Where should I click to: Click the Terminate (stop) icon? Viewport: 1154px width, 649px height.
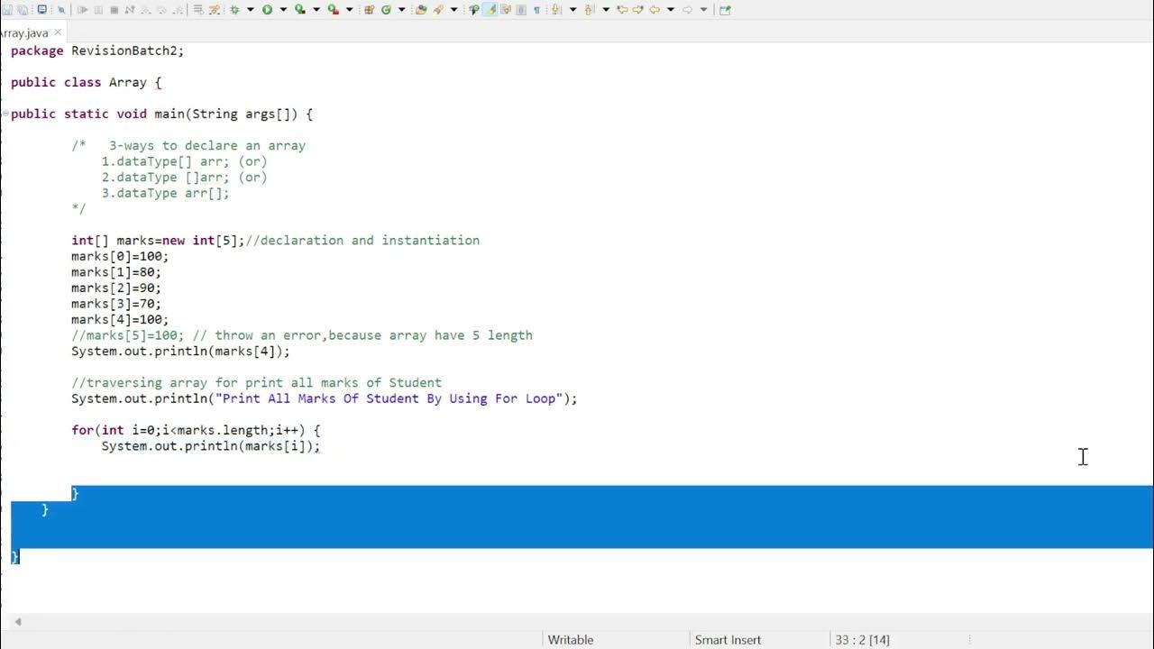pos(114,10)
